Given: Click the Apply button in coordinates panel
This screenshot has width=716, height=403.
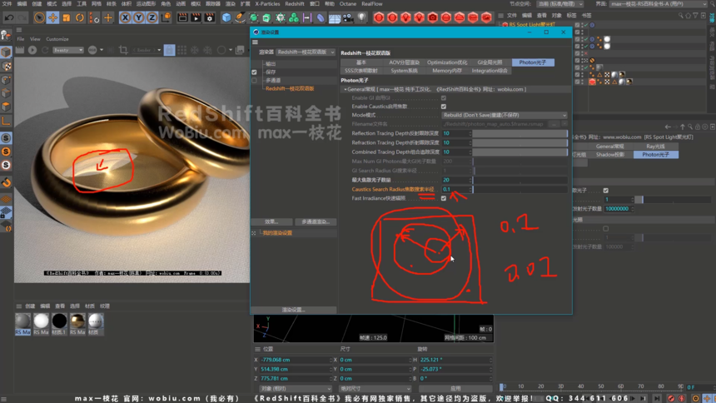Looking at the screenshot, I should click(x=455, y=388).
